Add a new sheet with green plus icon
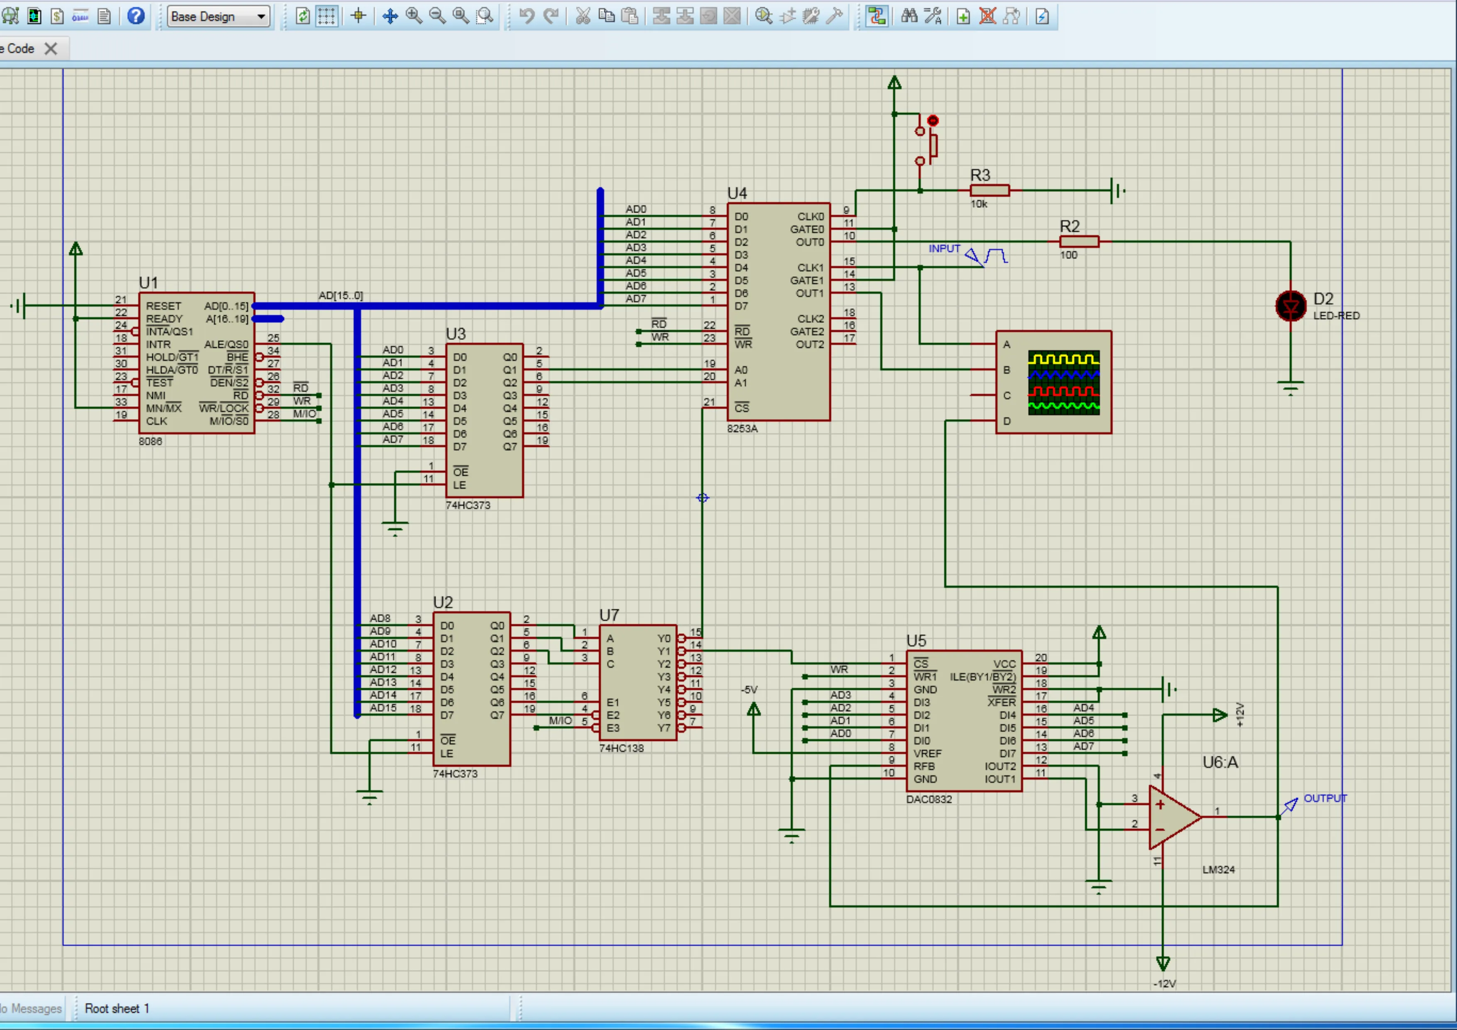 pos(963,17)
